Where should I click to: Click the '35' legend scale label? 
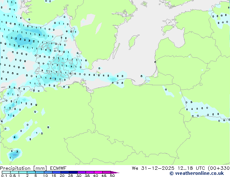pyautogui.click(x=87, y=176)
